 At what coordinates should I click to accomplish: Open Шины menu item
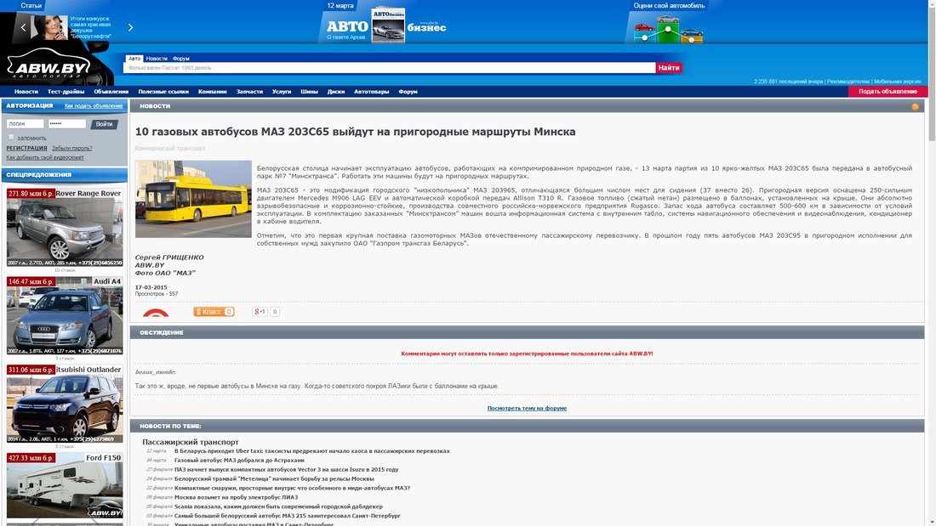click(309, 91)
